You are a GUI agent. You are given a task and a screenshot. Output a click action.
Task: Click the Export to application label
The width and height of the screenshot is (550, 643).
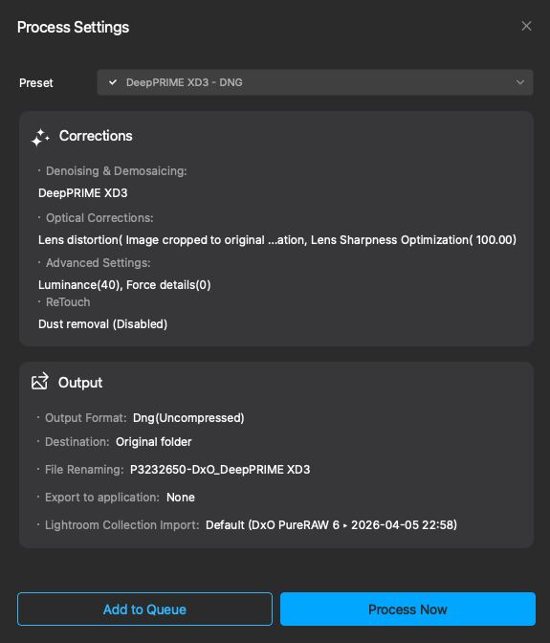102,498
